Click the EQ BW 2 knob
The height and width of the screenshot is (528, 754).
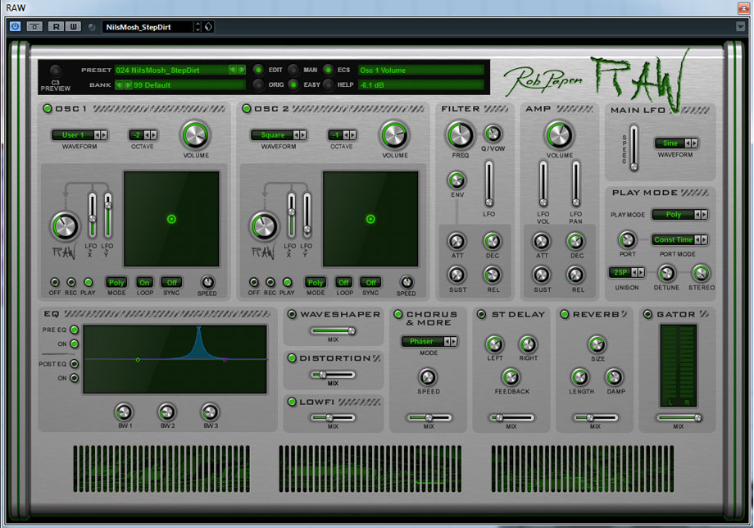click(x=166, y=412)
